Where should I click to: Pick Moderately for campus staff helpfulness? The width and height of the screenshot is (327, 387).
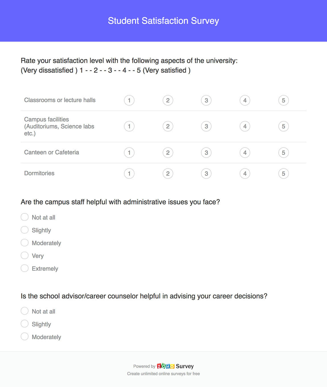(x=24, y=242)
